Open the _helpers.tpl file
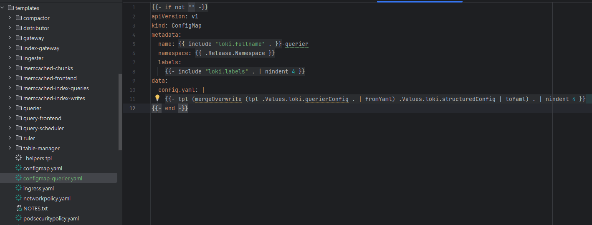Image resolution: width=592 pixels, height=225 pixels. [38, 158]
